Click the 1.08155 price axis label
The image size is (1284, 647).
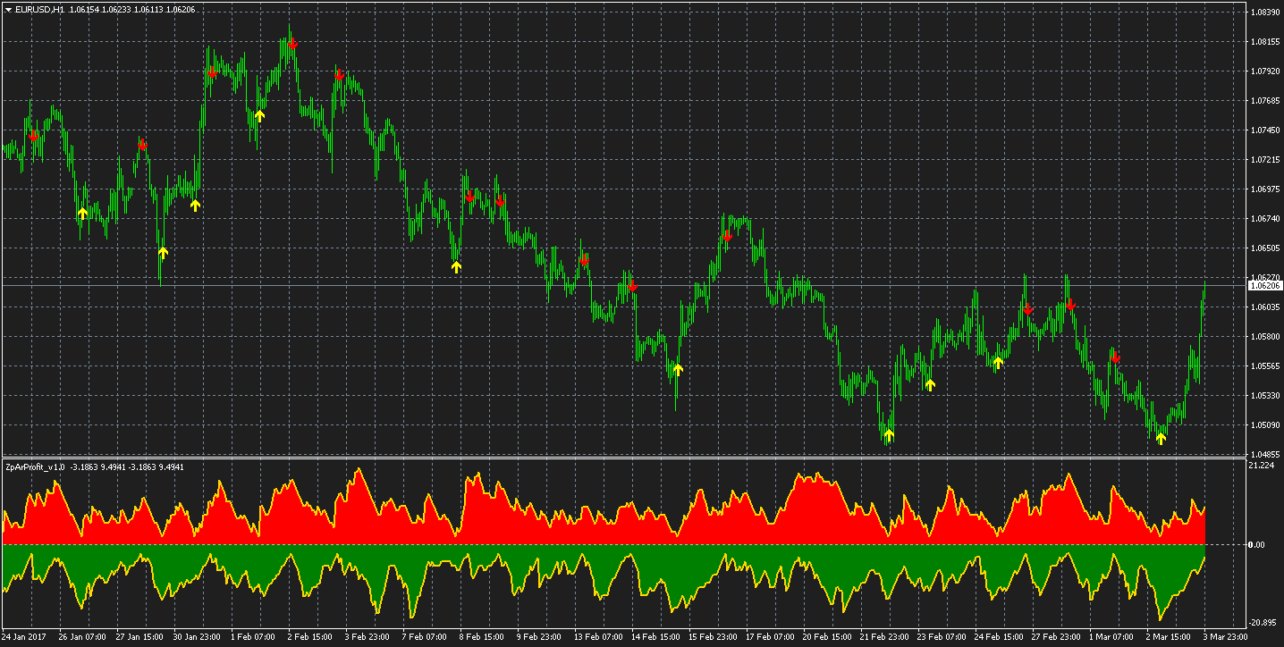point(1264,42)
